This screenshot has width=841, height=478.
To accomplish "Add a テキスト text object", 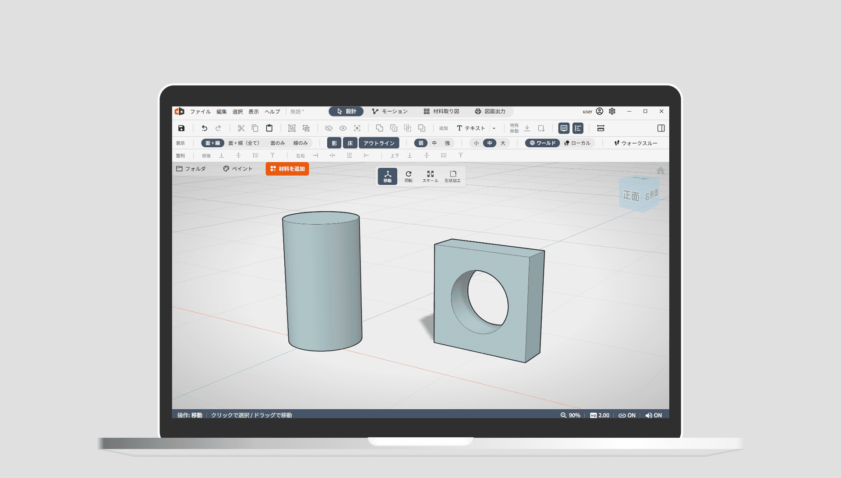I will pos(471,128).
